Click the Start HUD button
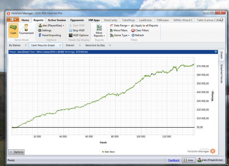The height and width of the screenshot is (166, 229). (x=77, y=25)
